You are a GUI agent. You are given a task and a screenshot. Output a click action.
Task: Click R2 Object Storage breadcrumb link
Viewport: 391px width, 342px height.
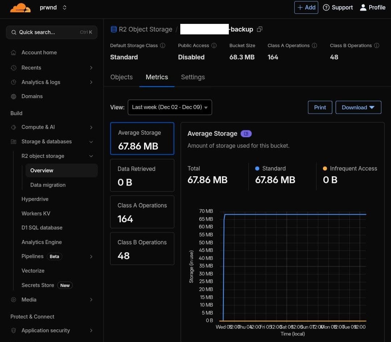point(146,29)
